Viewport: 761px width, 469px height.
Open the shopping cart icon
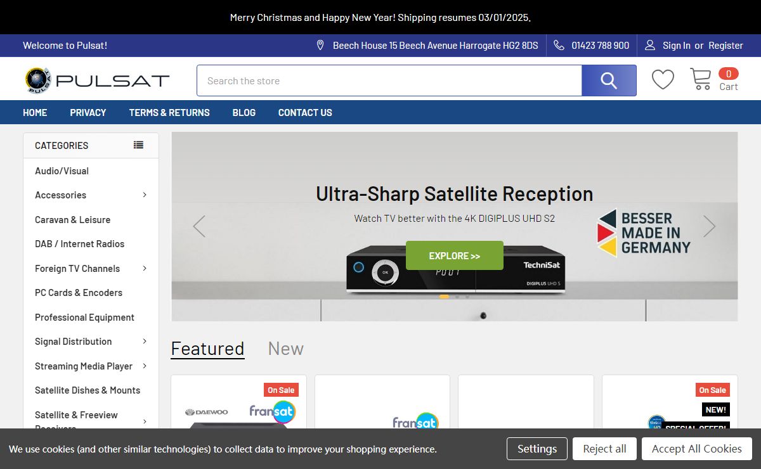701,79
